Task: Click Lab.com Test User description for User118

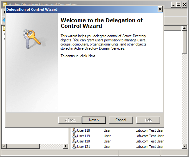Action: [149, 130]
